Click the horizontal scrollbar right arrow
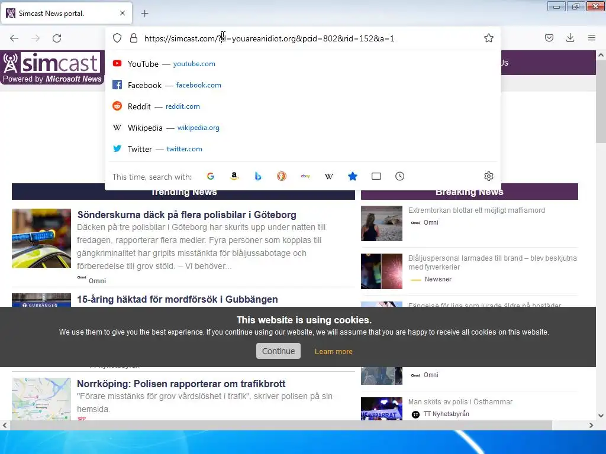Image resolution: width=606 pixels, height=454 pixels. point(591,426)
